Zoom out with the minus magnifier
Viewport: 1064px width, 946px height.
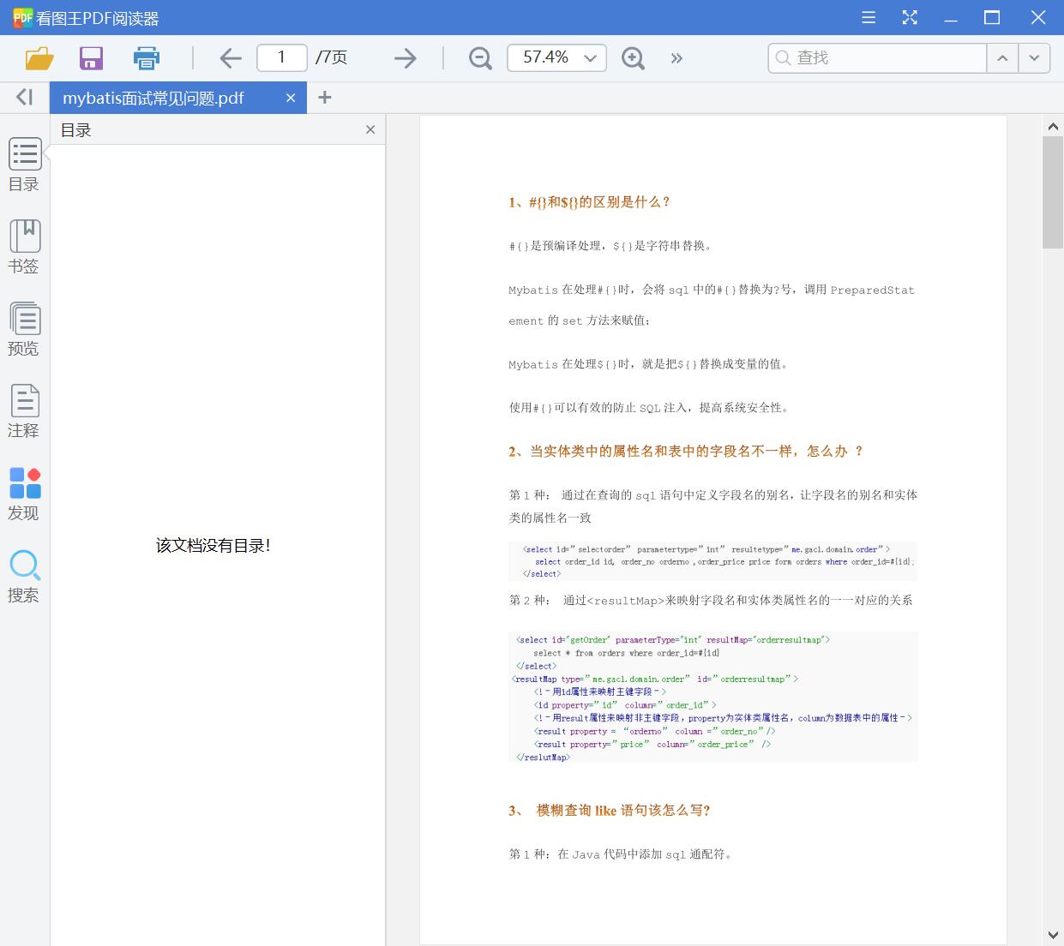(x=480, y=58)
